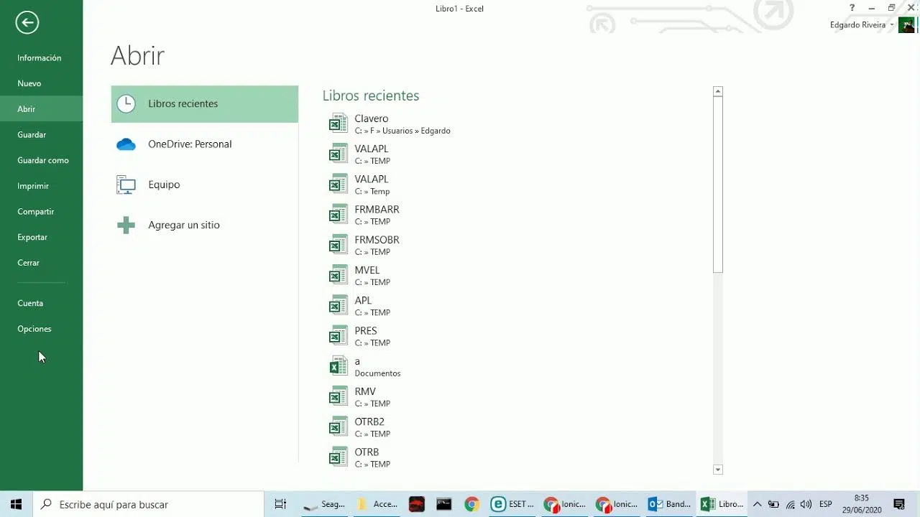Screen dimensions: 920x517
Task: Click the recent files scrollbar thumb
Action: pos(717,185)
